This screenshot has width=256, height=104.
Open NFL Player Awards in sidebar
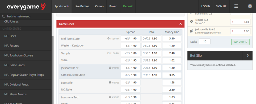pyautogui.click(x=26, y=94)
